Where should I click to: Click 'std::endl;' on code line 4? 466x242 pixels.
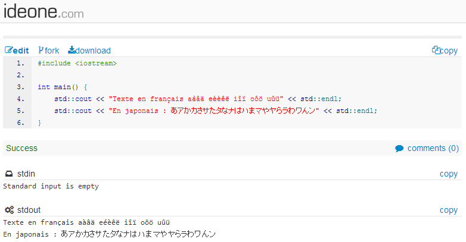point(321,99)
